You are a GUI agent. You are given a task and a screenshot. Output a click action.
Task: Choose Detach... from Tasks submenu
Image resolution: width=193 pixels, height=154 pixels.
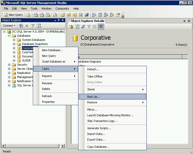click(112, 69)
